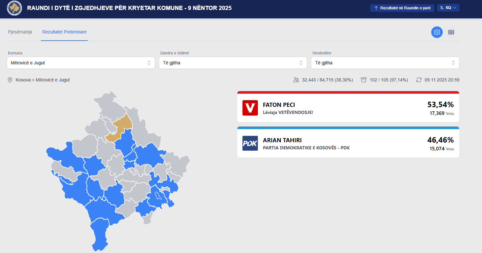Click the Vetëvendosje party logo
This screenshot has height=253, width=482.
coord(250,108)
